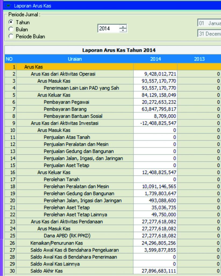Click the 2014 column header

pyautogui.click(x=155, y=59)
